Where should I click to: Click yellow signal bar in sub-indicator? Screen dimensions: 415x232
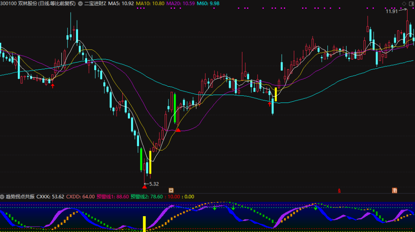144,224
